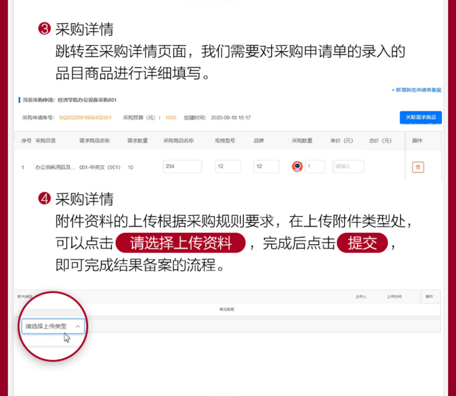Click the red 提交 pill label
The height and width of the screenshot is (396, 456).
tap(362, 243)
